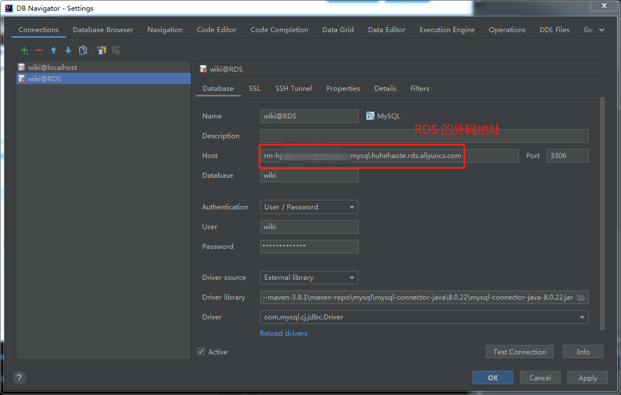
Task: Copy connection settings to clipboard icon
Action: 102,50
